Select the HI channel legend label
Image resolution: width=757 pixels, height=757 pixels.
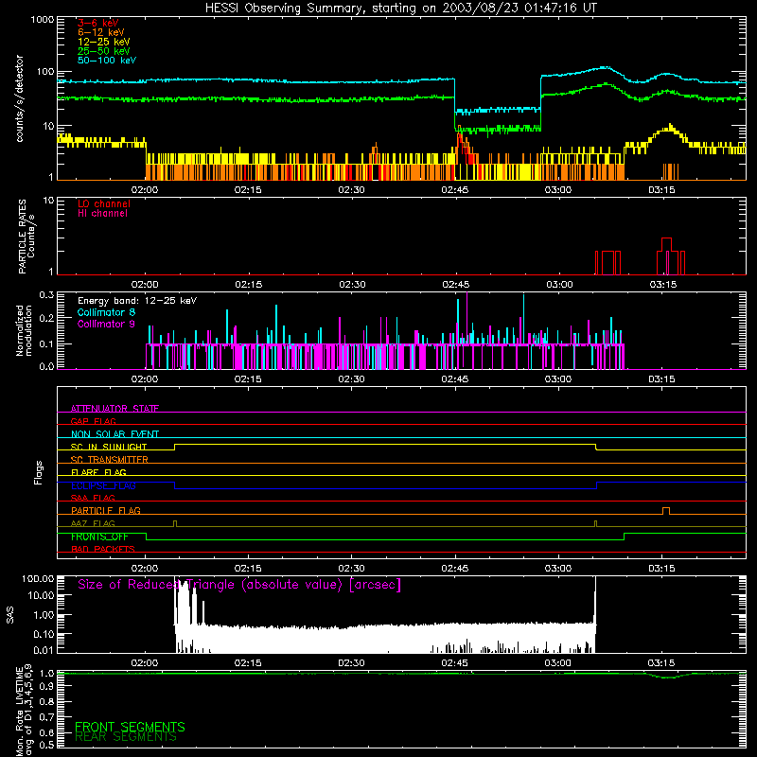(x=102, y=213)
